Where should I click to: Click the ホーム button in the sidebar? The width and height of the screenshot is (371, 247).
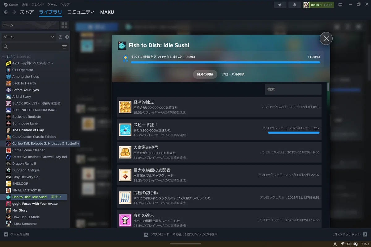click(x=30, y=25)
